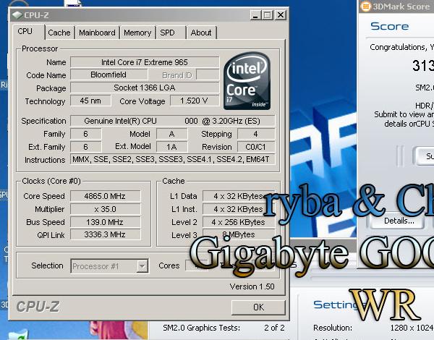434x340 pixels.
Task: Click the Intel Core i7 logo
Action: pyautogui.click(x=247, y=80)
